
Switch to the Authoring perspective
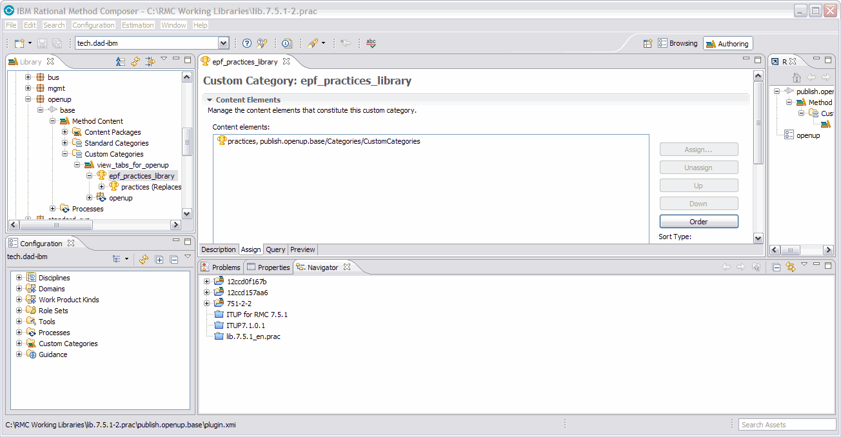tap(727, 43)
